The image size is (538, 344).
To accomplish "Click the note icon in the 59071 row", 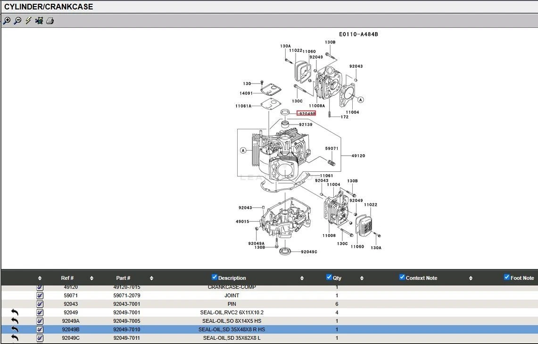I will (x=40, y=295).
